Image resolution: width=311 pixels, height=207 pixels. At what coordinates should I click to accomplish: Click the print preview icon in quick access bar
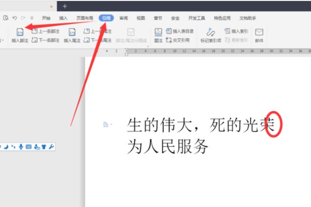click(6, 18)
